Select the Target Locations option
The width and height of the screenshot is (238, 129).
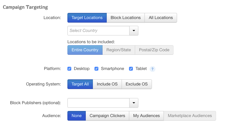[87, 18]
